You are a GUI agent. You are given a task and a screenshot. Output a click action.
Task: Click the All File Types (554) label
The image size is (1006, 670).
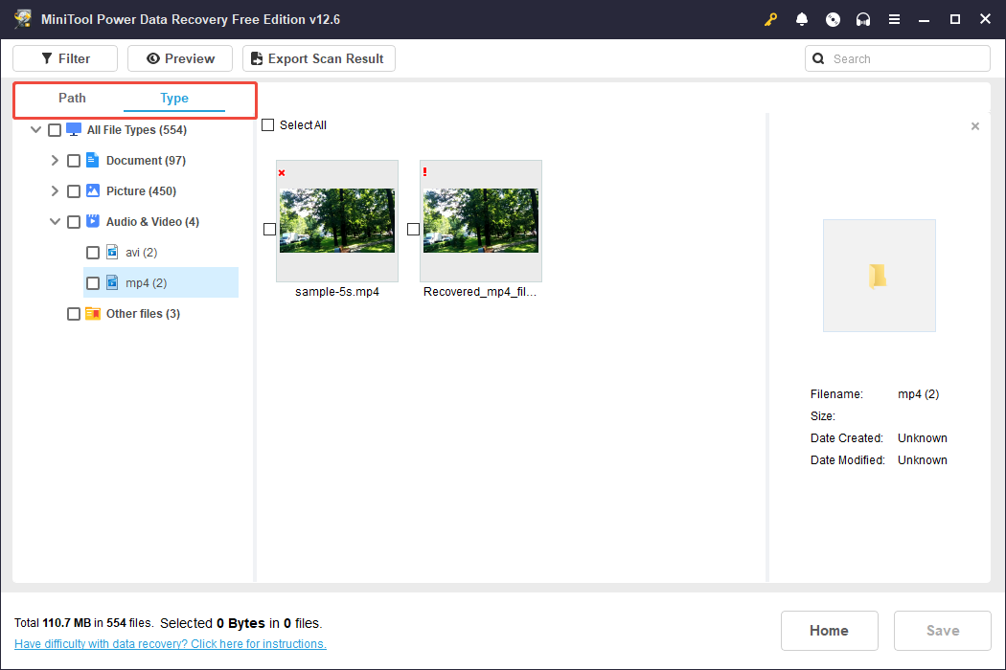tap(137, 130)
